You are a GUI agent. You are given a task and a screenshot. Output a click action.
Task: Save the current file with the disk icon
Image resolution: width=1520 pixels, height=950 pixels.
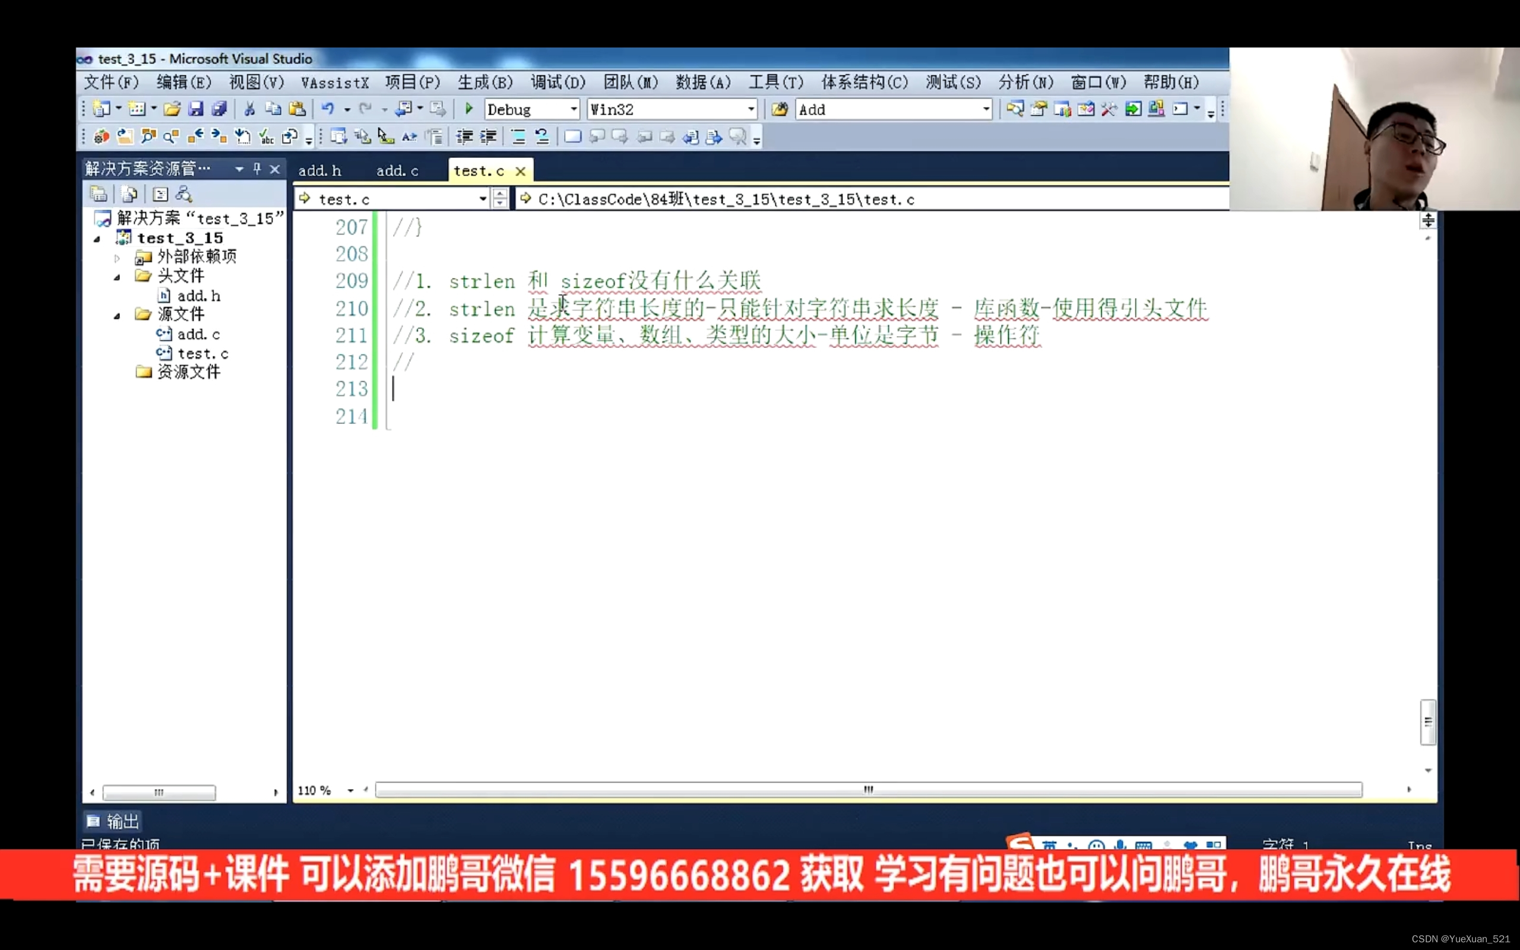tap(196, 109)
